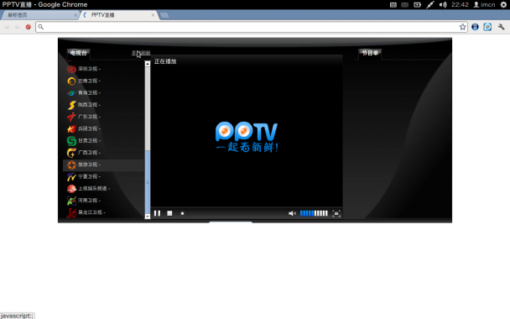This screenshot has height=319, width=510.
Task: Switch to the 节目单 tab
Action: click(x=370, y=53)
